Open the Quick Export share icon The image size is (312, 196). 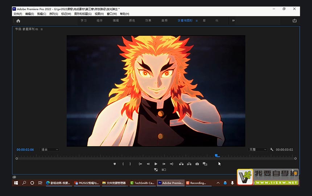(x=295, y=21)
